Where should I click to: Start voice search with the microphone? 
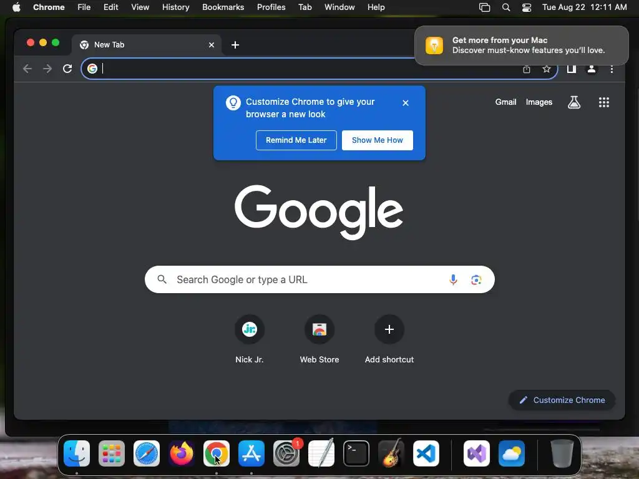pyautogui.click(x=453, y=279)
